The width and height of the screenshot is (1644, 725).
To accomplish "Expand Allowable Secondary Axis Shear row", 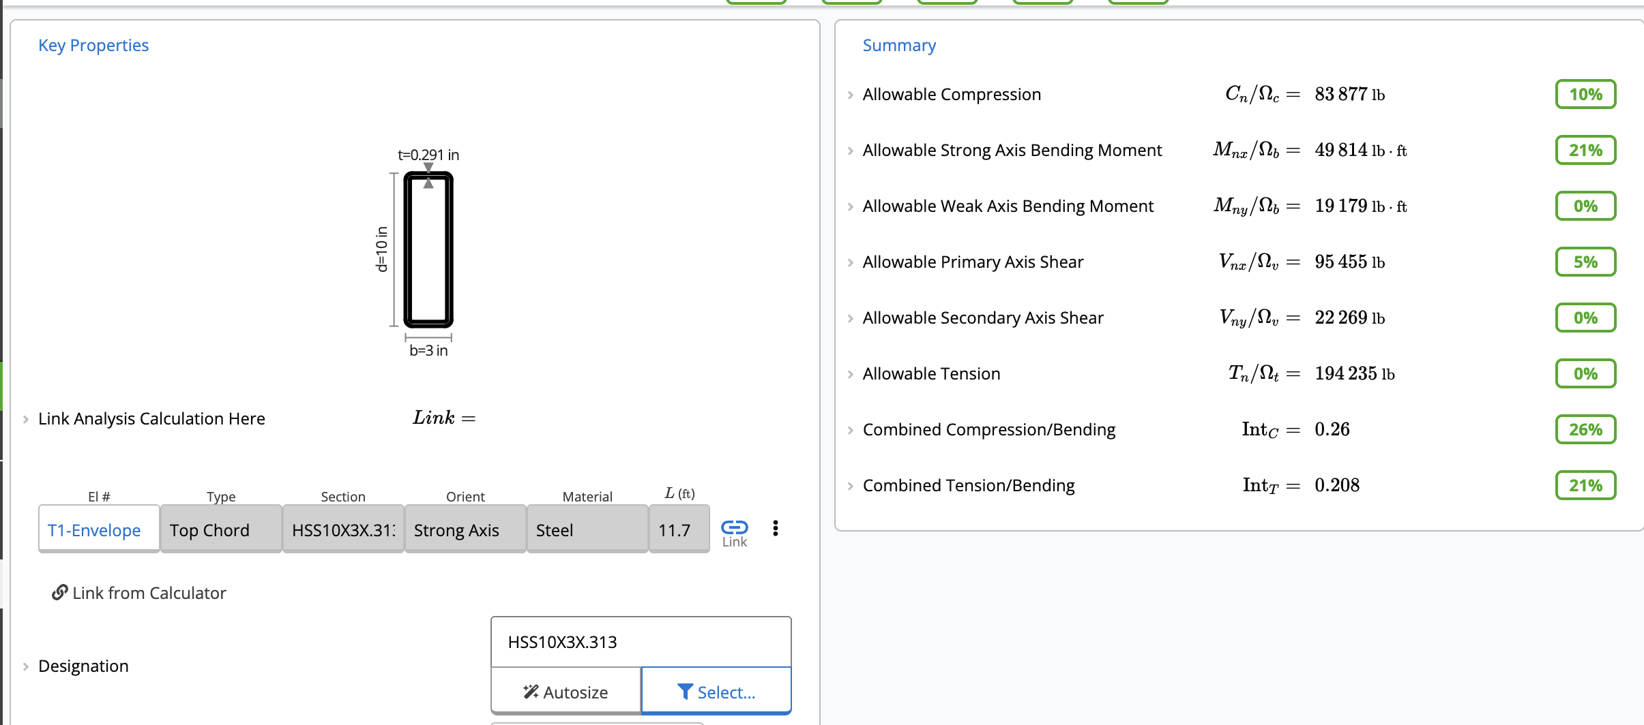I will [x=851, y=318].
